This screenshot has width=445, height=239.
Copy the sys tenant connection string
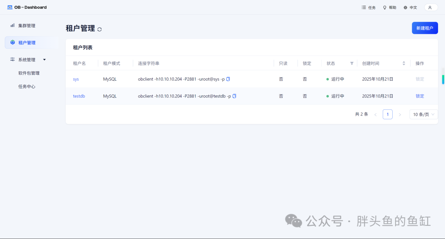click(x=228, y=79)
